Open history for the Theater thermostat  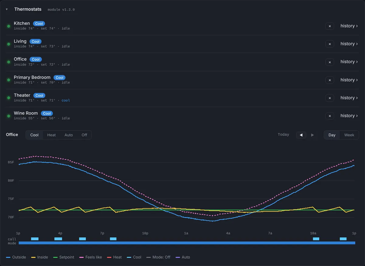click(349, 98)
